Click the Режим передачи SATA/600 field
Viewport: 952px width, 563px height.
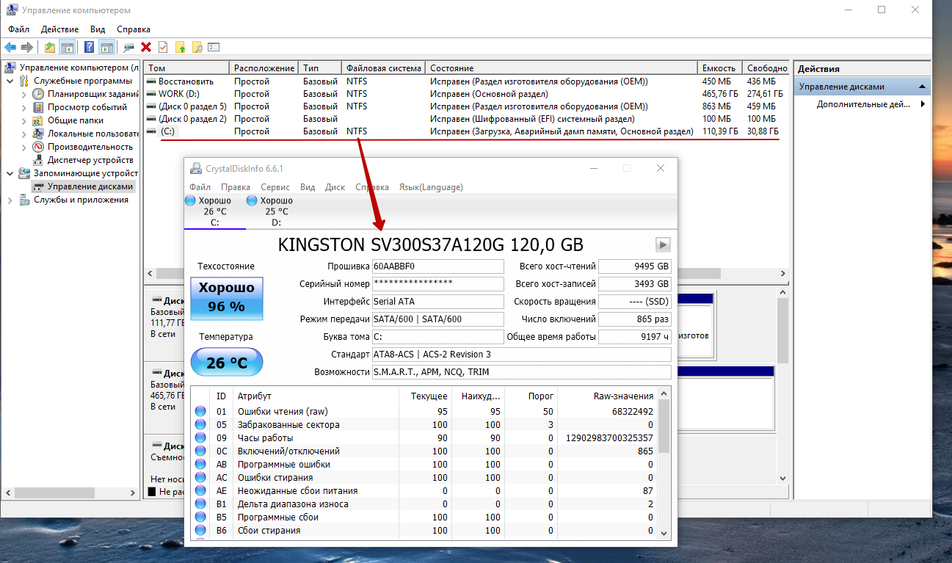[x=438, y=319]
